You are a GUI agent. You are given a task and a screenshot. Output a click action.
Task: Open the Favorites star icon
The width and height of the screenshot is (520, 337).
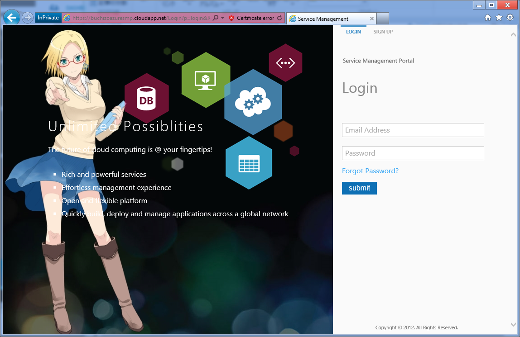499,18
